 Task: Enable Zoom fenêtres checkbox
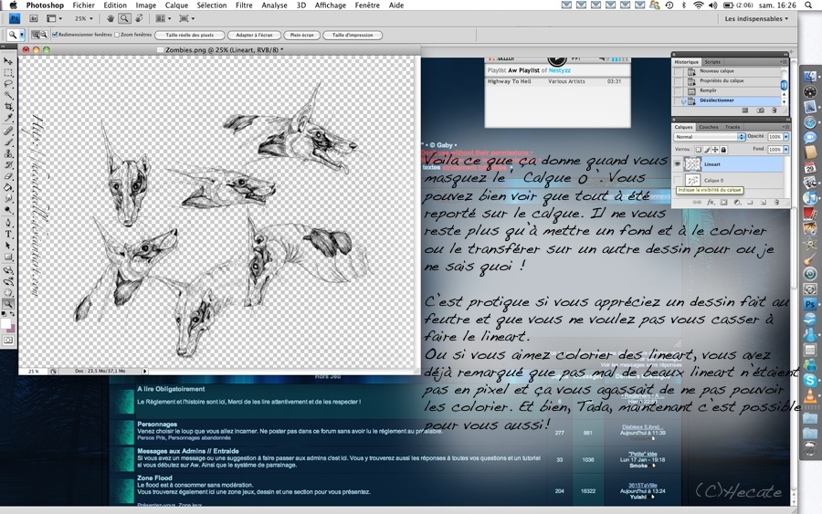point(117,35)
